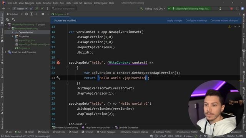Stop the running application
246x138 pixels.
231,8
